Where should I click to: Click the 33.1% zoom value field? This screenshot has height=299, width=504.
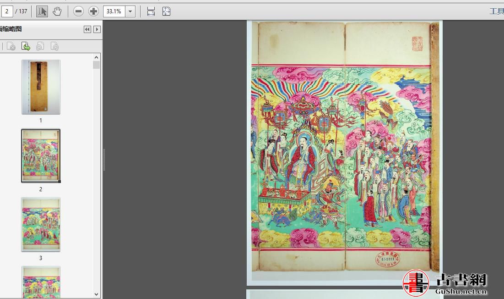tap(114, 11)
